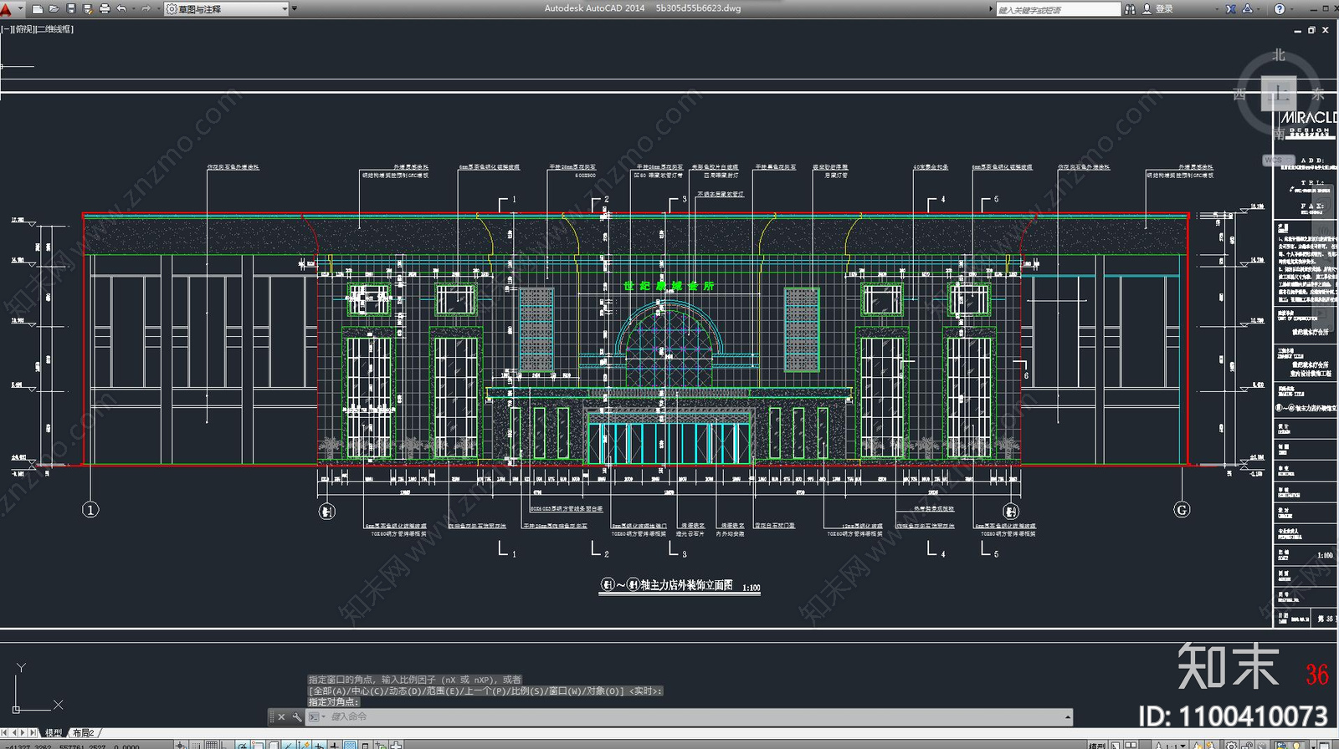Click the Save As icon
Screen dimensions: 1339x749
point(86,8)
